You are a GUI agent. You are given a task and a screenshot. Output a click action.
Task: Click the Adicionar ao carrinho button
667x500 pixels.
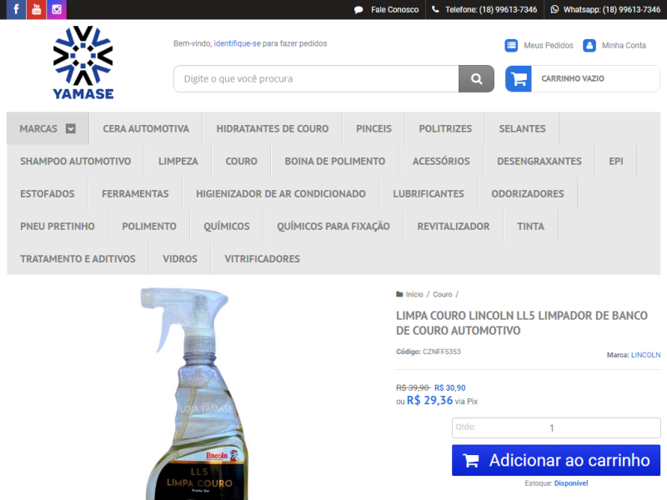click(556, 461)
